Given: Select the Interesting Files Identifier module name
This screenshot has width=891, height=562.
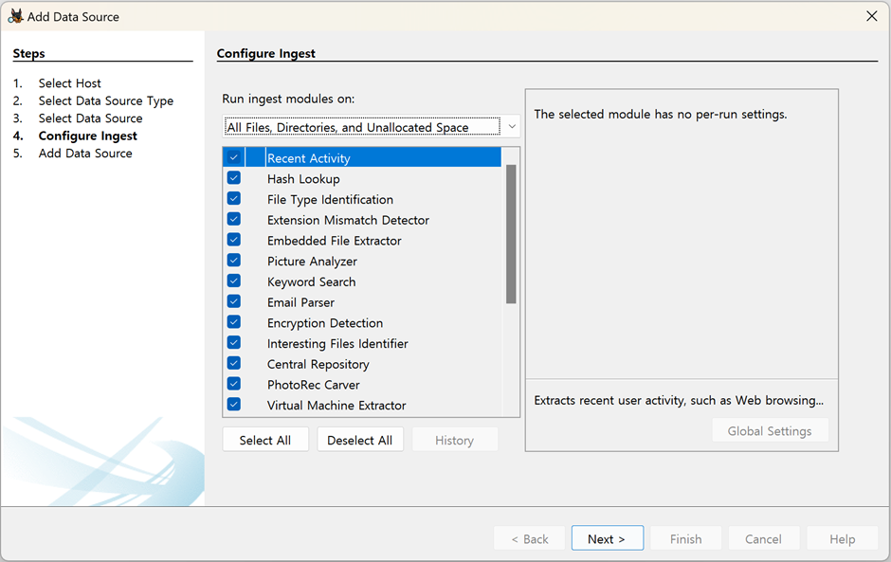Looking at the screenshot, I should 337,343.
